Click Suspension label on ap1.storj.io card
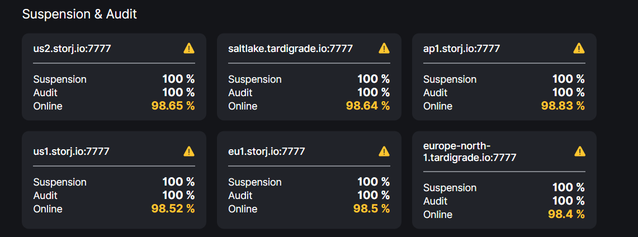Screen dimensions: 638x237 [450, 79]
